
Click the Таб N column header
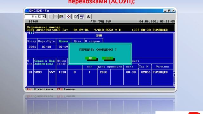(144, 66)
